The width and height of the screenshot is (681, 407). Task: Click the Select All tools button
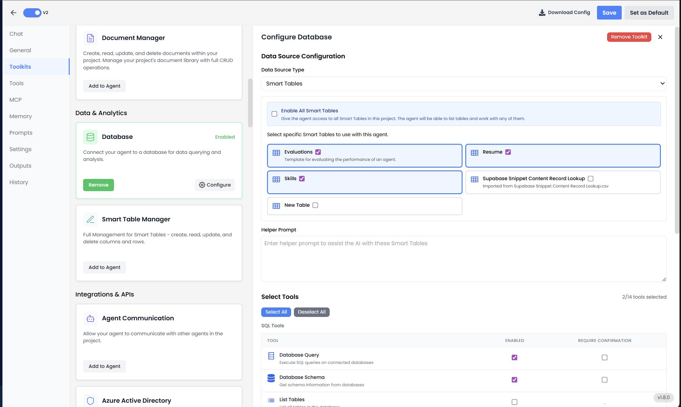(x=276, y=312)
